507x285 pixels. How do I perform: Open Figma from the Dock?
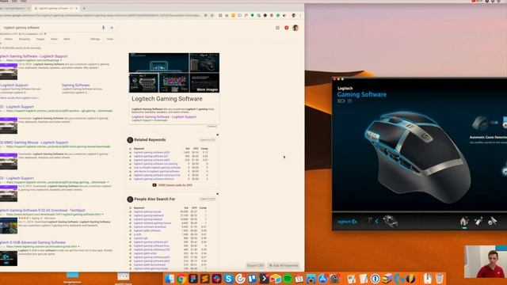point(193,279)
